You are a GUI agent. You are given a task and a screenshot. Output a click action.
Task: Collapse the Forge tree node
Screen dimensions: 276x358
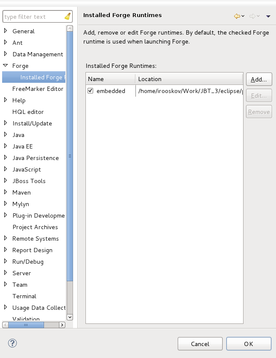pyautogui.click(x=6, y=66)
